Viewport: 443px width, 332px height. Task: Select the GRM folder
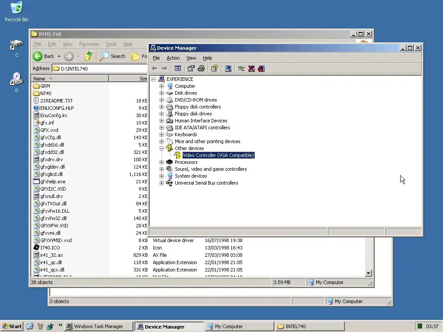tap(42, 86)
